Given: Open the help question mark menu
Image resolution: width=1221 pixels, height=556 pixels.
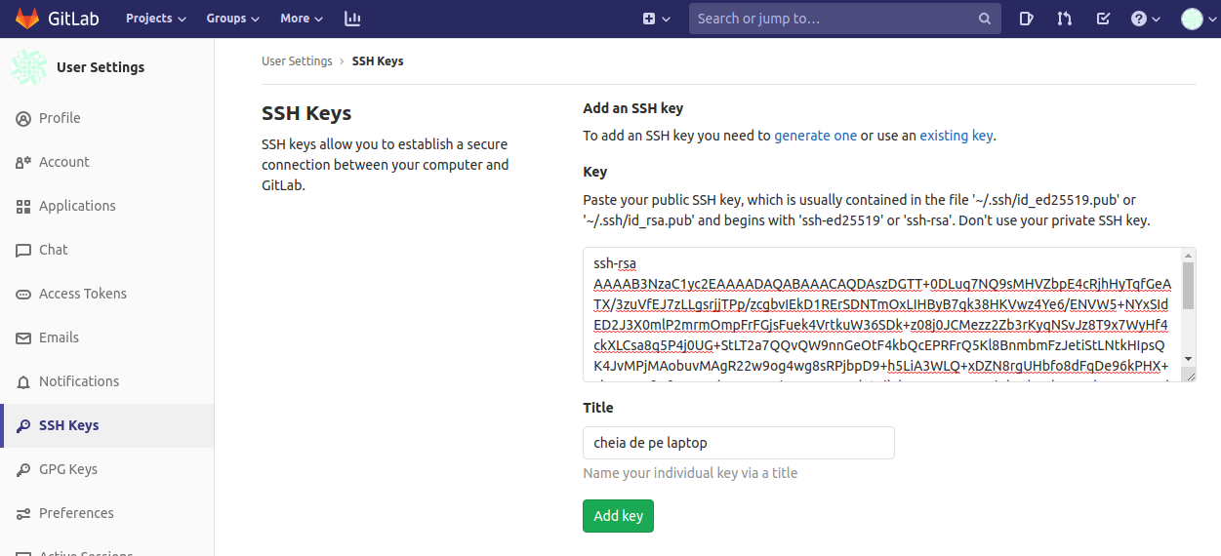Looking at the screenshot, I should [x=1145, y=19].
